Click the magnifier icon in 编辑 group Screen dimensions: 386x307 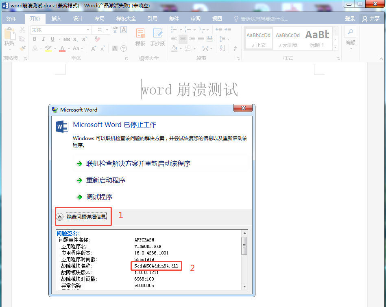coord(350,32)
